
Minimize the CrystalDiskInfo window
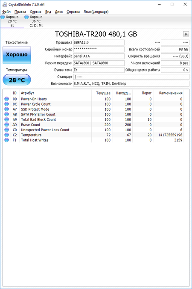point(159,4)
